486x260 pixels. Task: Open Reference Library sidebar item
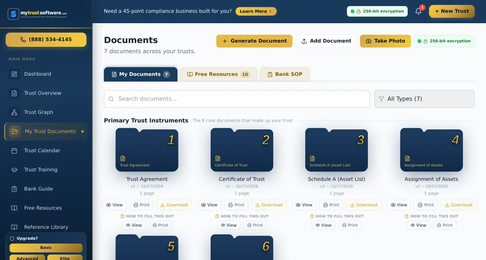46,227
